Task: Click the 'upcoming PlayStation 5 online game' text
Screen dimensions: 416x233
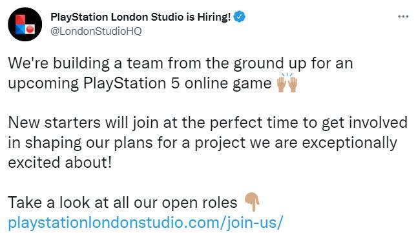Action: pos(140,83)
